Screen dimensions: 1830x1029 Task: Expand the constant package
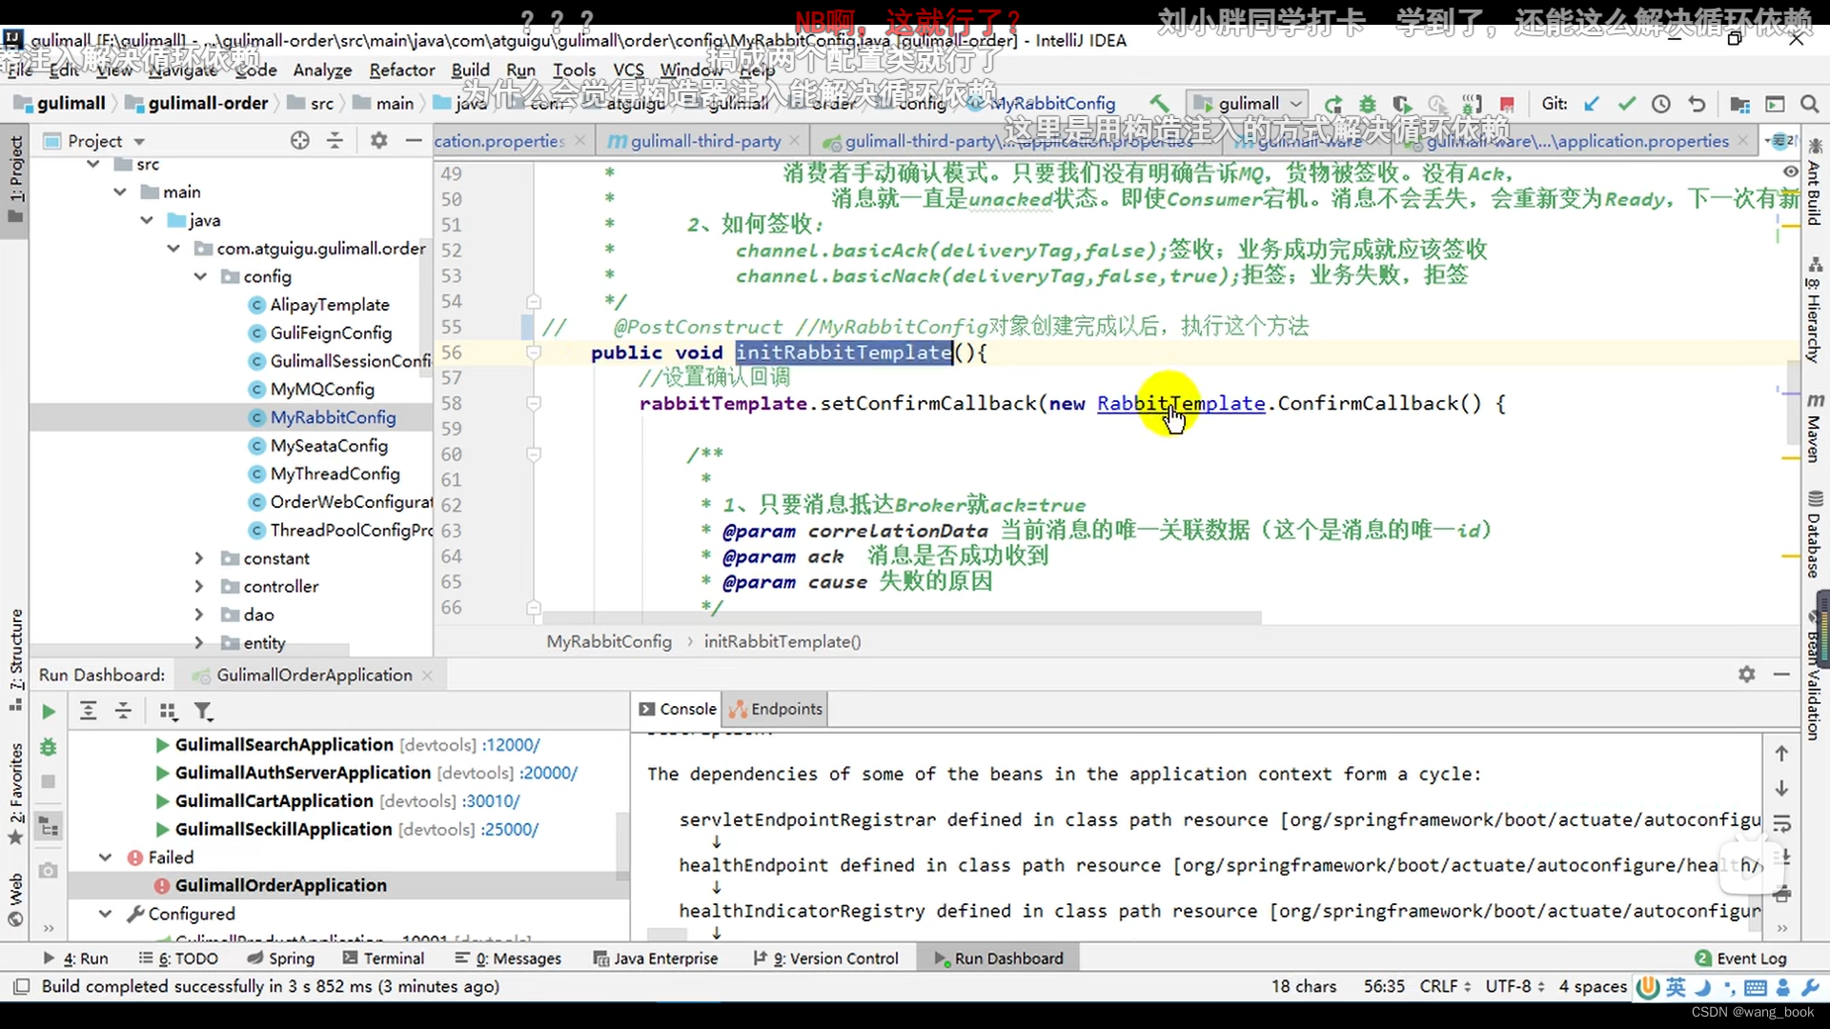tap(199, 558)
